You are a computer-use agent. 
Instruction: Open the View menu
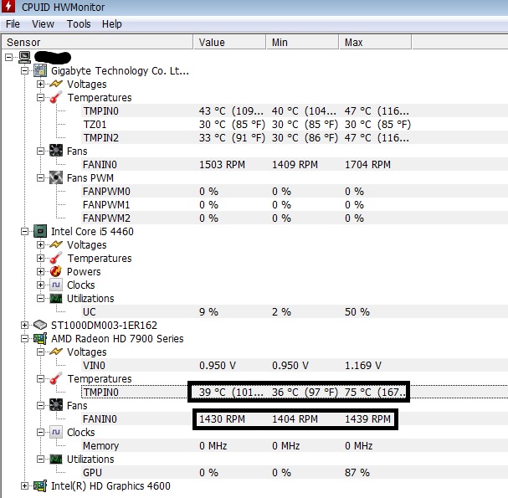tap(43, 24)
